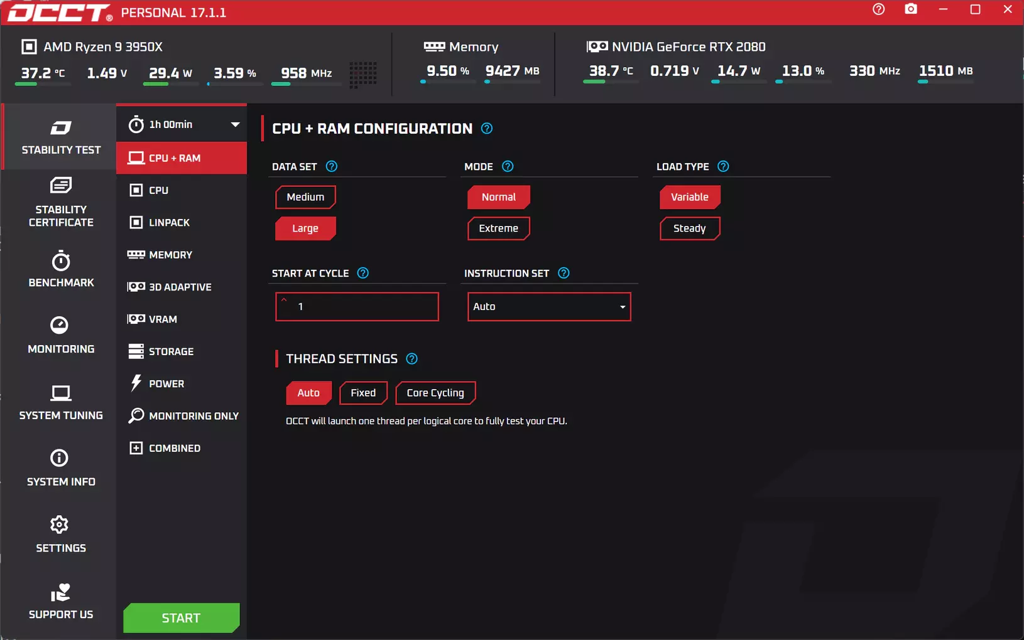Screen dimensions: 1024x640
Task: Open the Instruction Set Auto dropdown
Action: click(x=549, y=307)
